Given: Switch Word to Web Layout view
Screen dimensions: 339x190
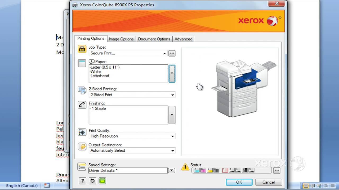Looking at the screenshot, I should point(319,186).
